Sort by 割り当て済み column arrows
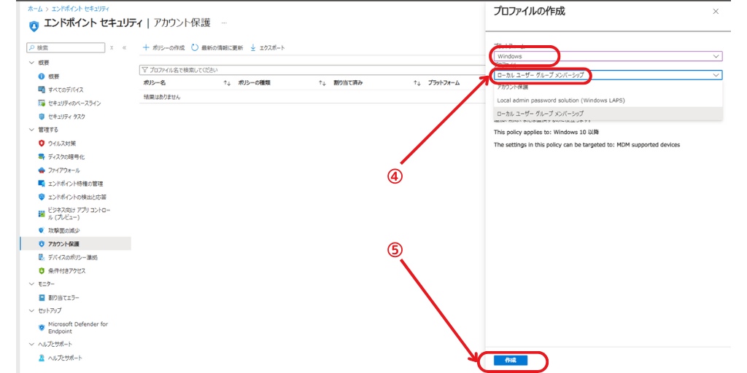Viewport: 747px width, 373px height. (x=418, y=83)
